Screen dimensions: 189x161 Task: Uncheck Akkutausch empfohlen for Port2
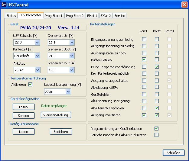click(x=157, y=108)
